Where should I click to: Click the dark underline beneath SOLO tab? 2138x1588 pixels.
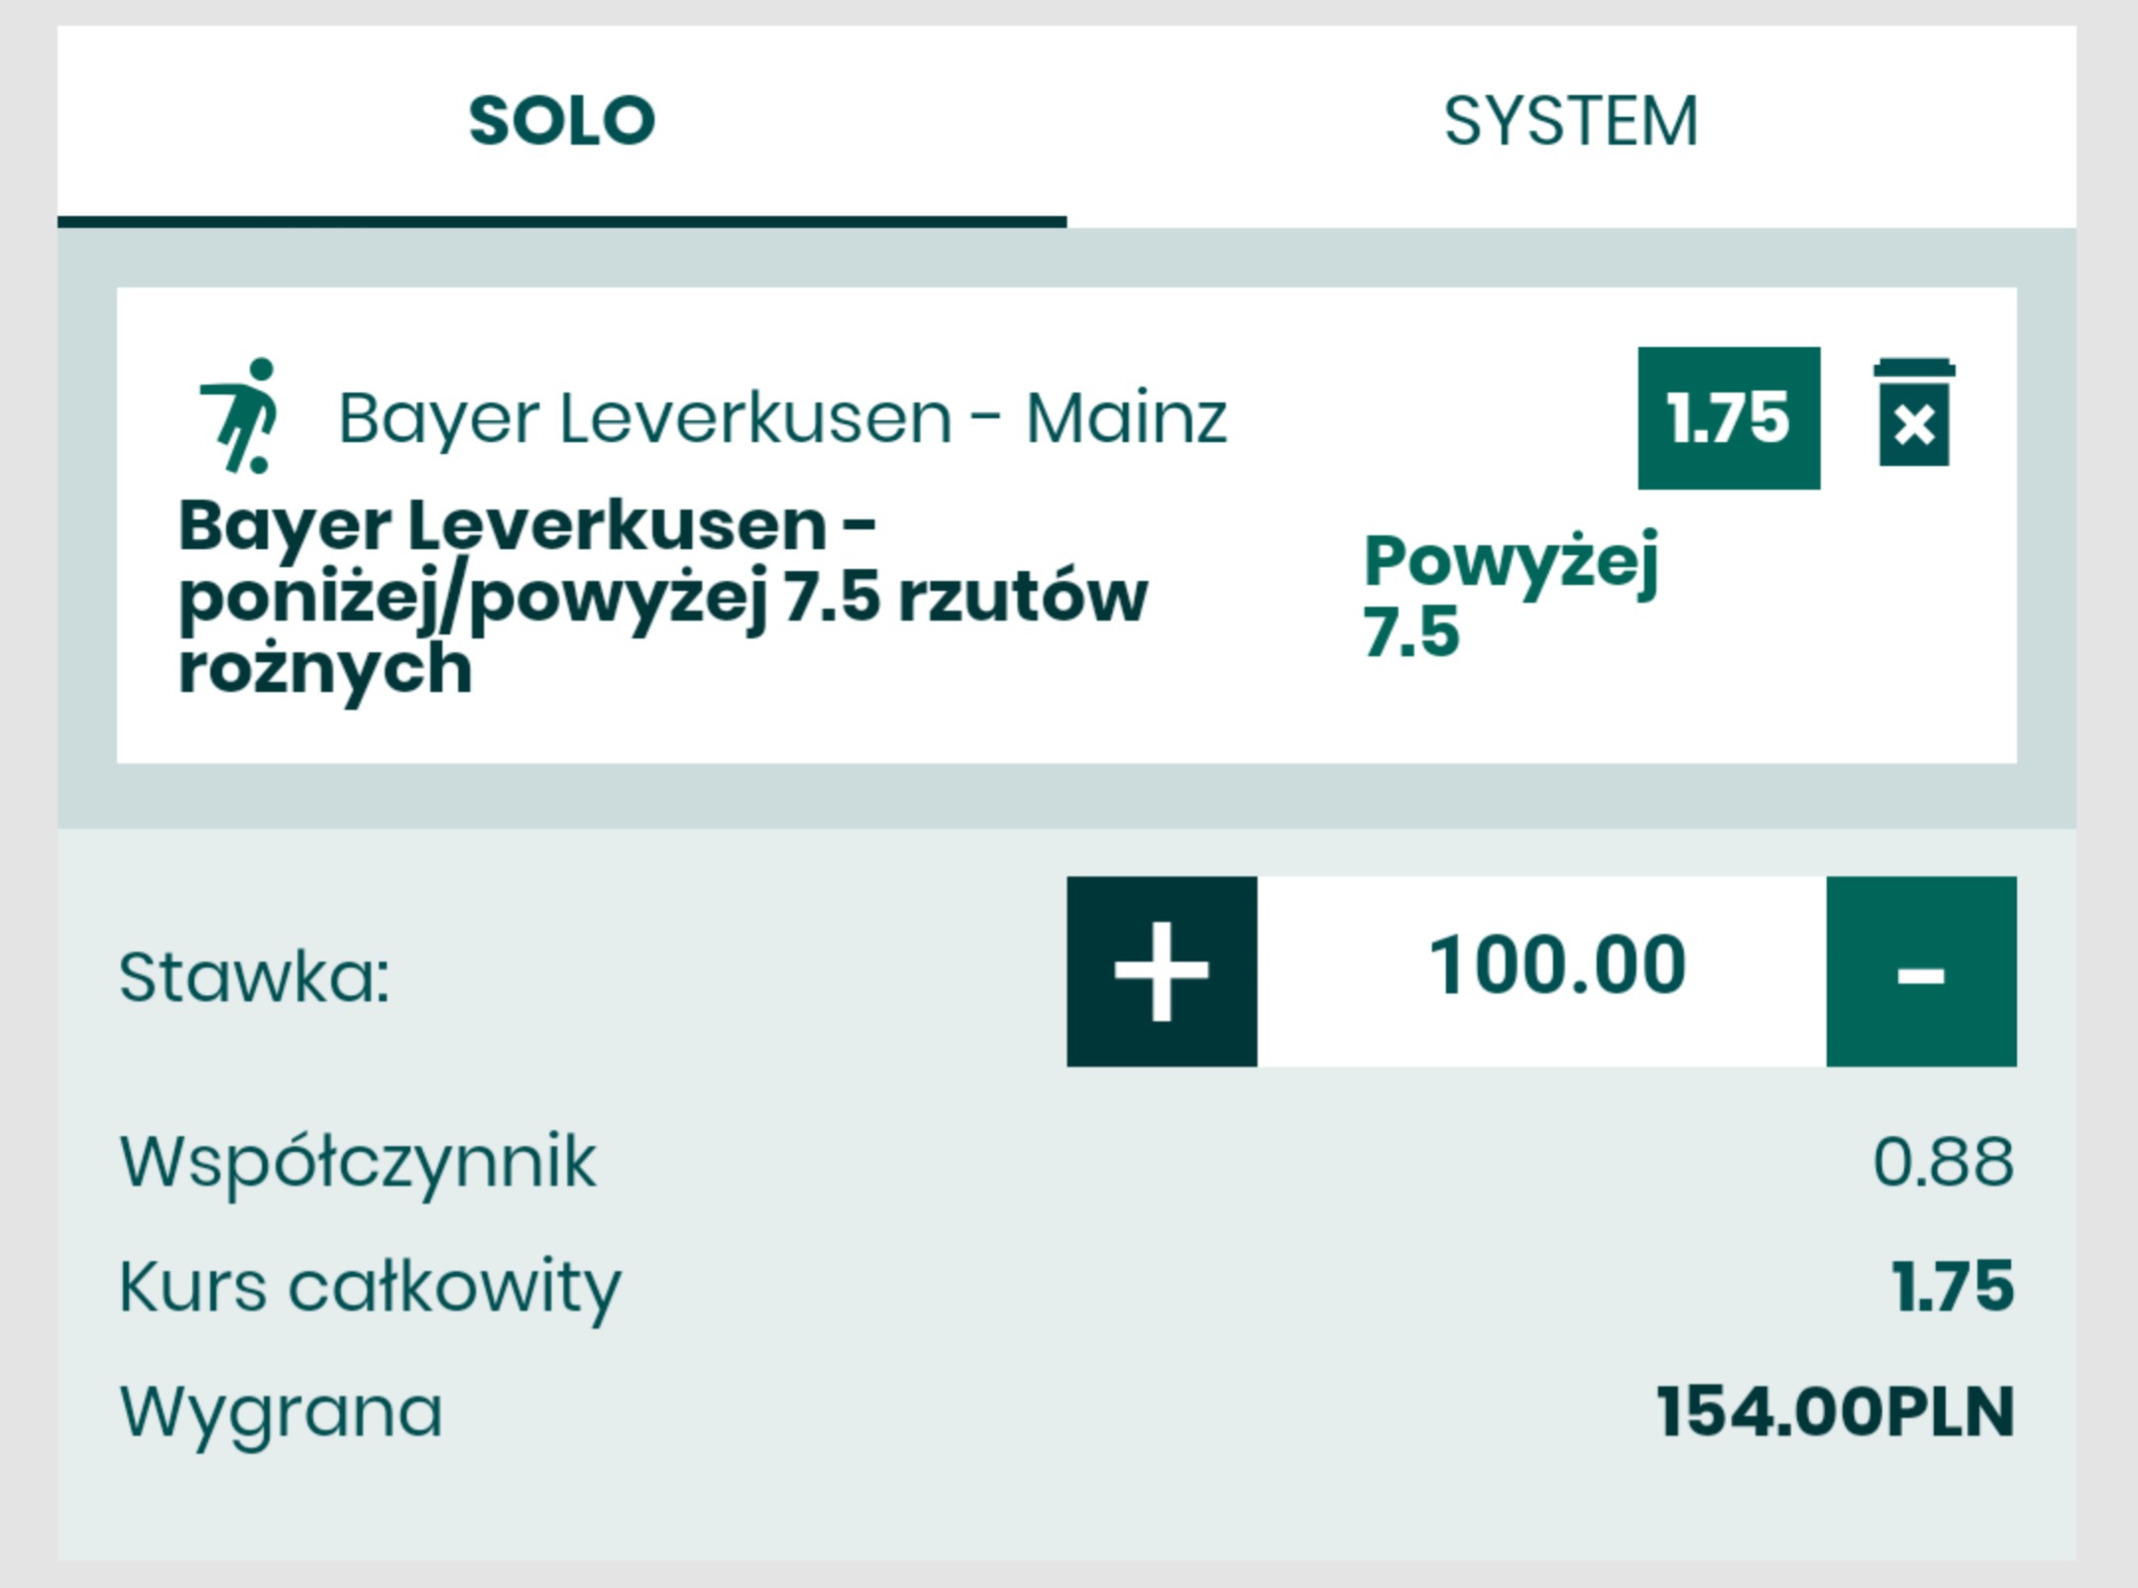[x=561, y=222]
